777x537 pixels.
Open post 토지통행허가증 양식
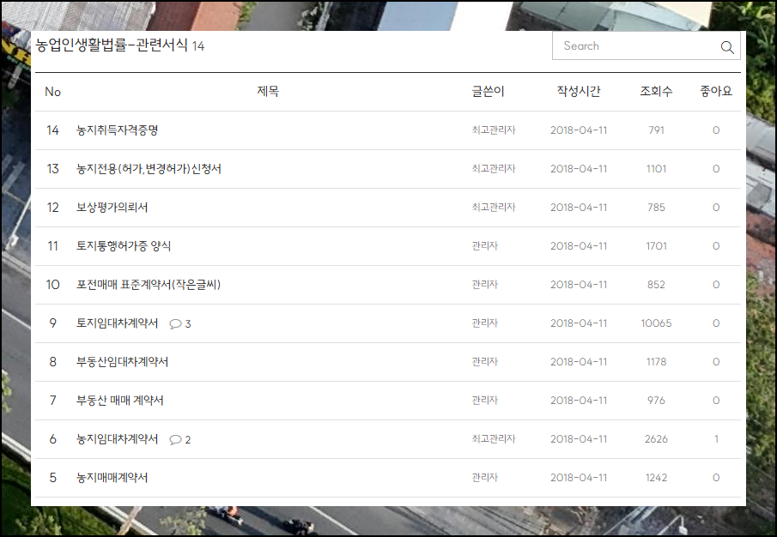124,246
